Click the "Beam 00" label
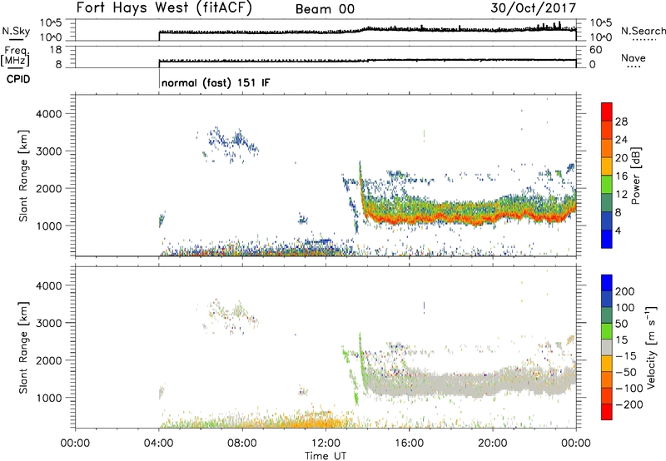The image size is (666, 461). [x=325, y=9]
